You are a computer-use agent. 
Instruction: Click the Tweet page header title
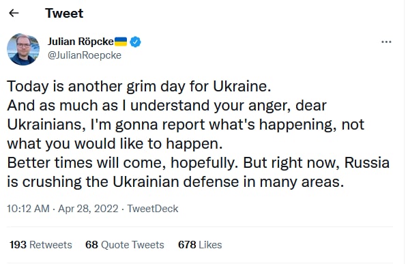tap(64, 13)
